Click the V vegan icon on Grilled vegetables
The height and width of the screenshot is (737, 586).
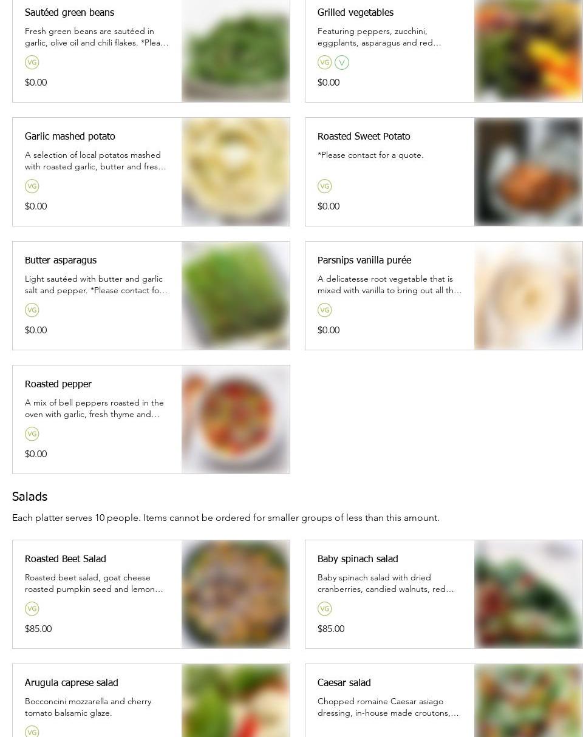pyautogui.click(x=342, y=63)
